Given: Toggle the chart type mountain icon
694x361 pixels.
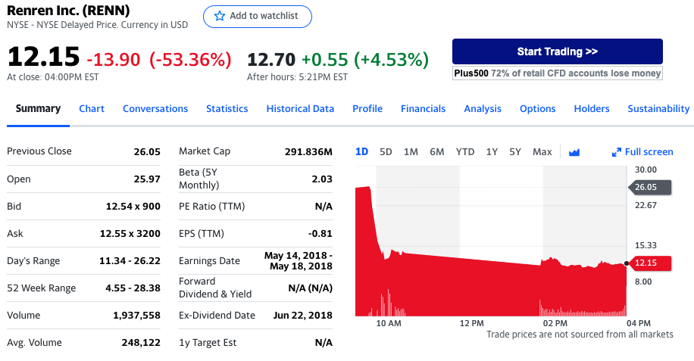Looking at the screenshot, I should [x=574, y=152].
